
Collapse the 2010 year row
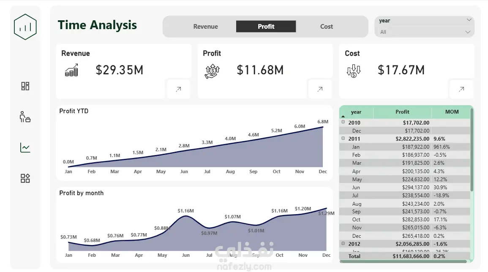(x=343, y=122)
